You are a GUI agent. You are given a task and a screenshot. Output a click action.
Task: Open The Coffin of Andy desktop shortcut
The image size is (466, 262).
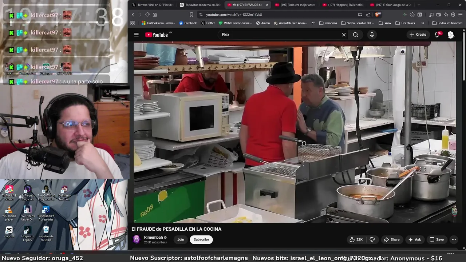[46, 193]
